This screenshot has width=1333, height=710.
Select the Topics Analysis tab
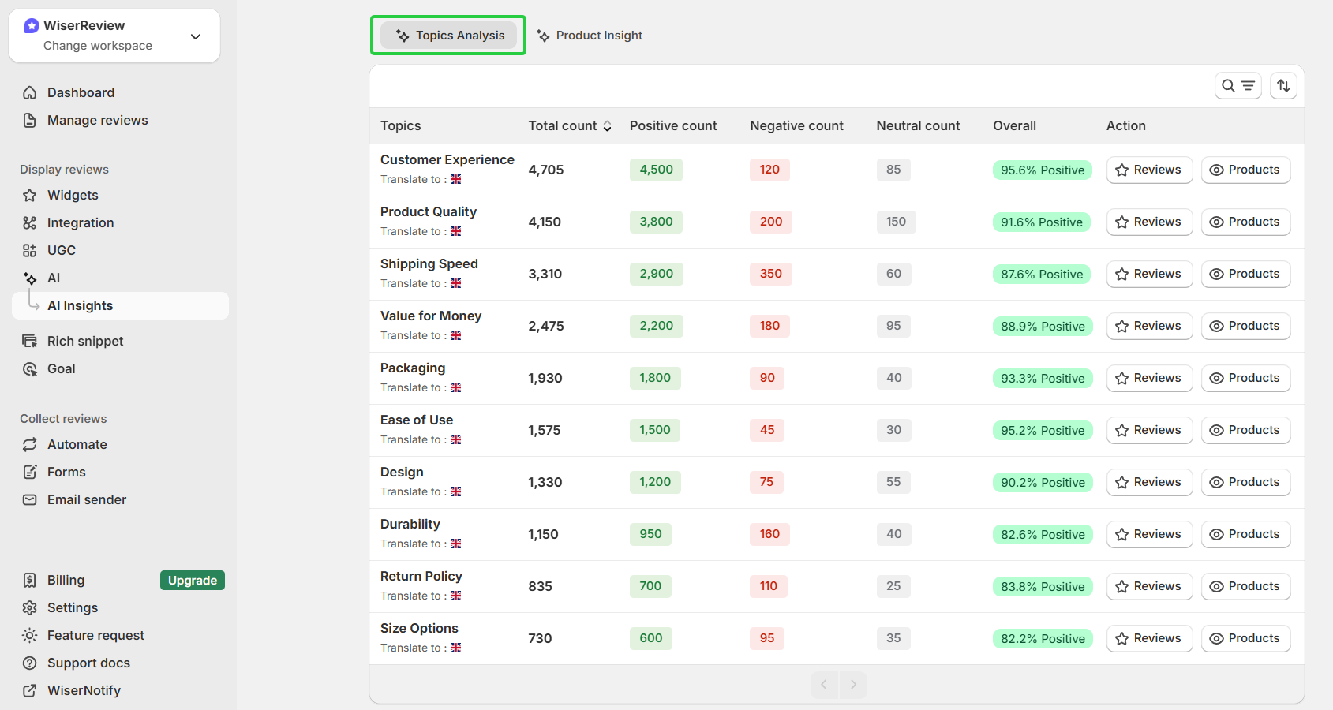(x=447, y=35)
